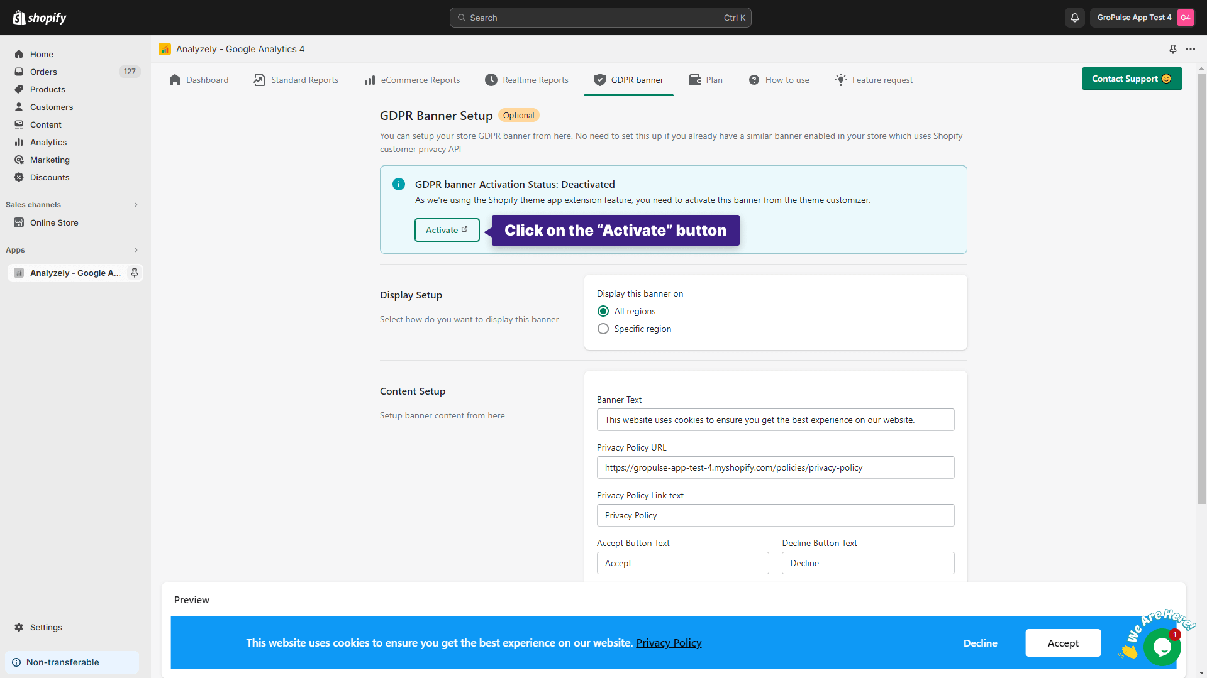Click the Analyzely app logo icon
1207x678 pixels.
[x=165, y=49]
